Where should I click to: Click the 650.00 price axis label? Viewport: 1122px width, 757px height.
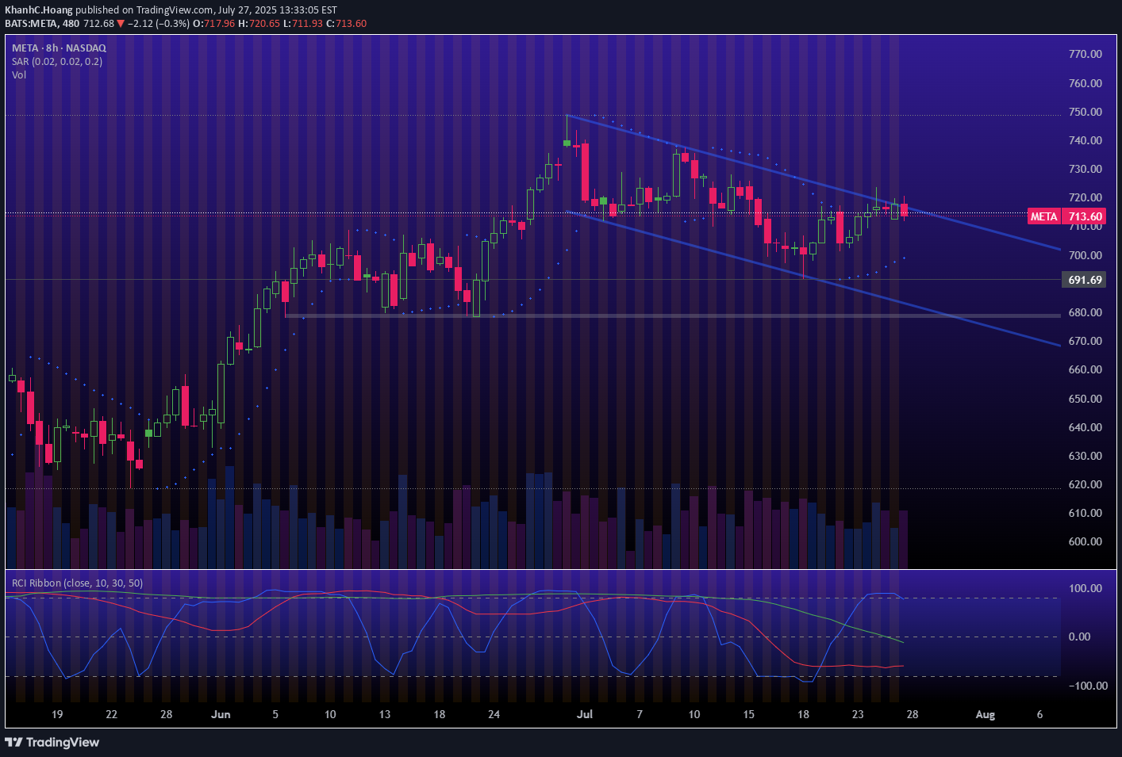1085,399
